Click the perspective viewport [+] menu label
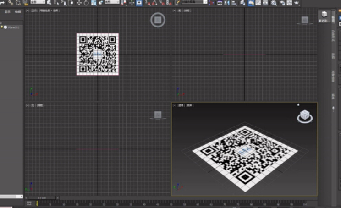This screenshot has width=341, height=208. coord(175,105)
